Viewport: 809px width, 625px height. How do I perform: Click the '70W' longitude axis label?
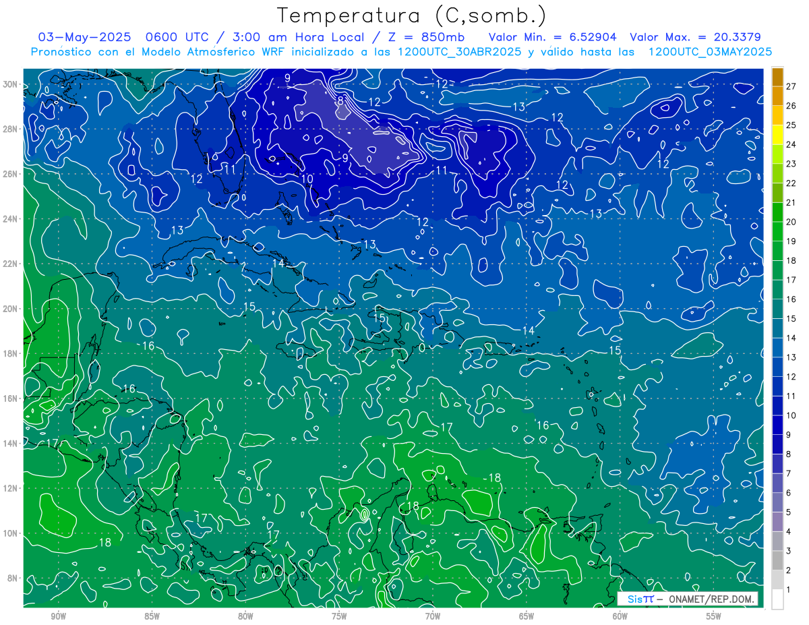(x=433, y=617)
